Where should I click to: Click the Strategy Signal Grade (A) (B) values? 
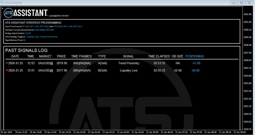[x=28, y=33]
